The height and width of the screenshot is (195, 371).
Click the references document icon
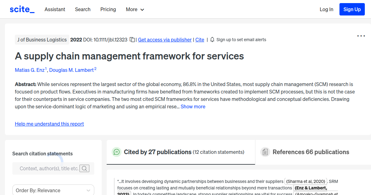265,152
